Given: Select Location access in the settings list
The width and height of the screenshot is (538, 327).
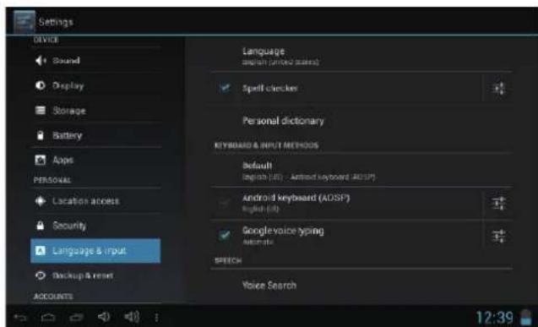Looking at the screenshot, I should click(x=95, y=201).
